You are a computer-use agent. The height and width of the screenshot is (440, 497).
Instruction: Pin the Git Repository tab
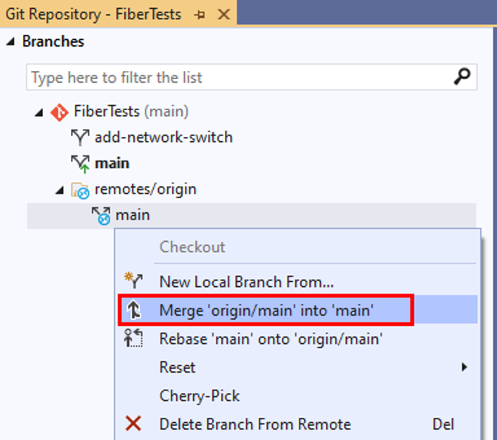[x=198, y=15]
